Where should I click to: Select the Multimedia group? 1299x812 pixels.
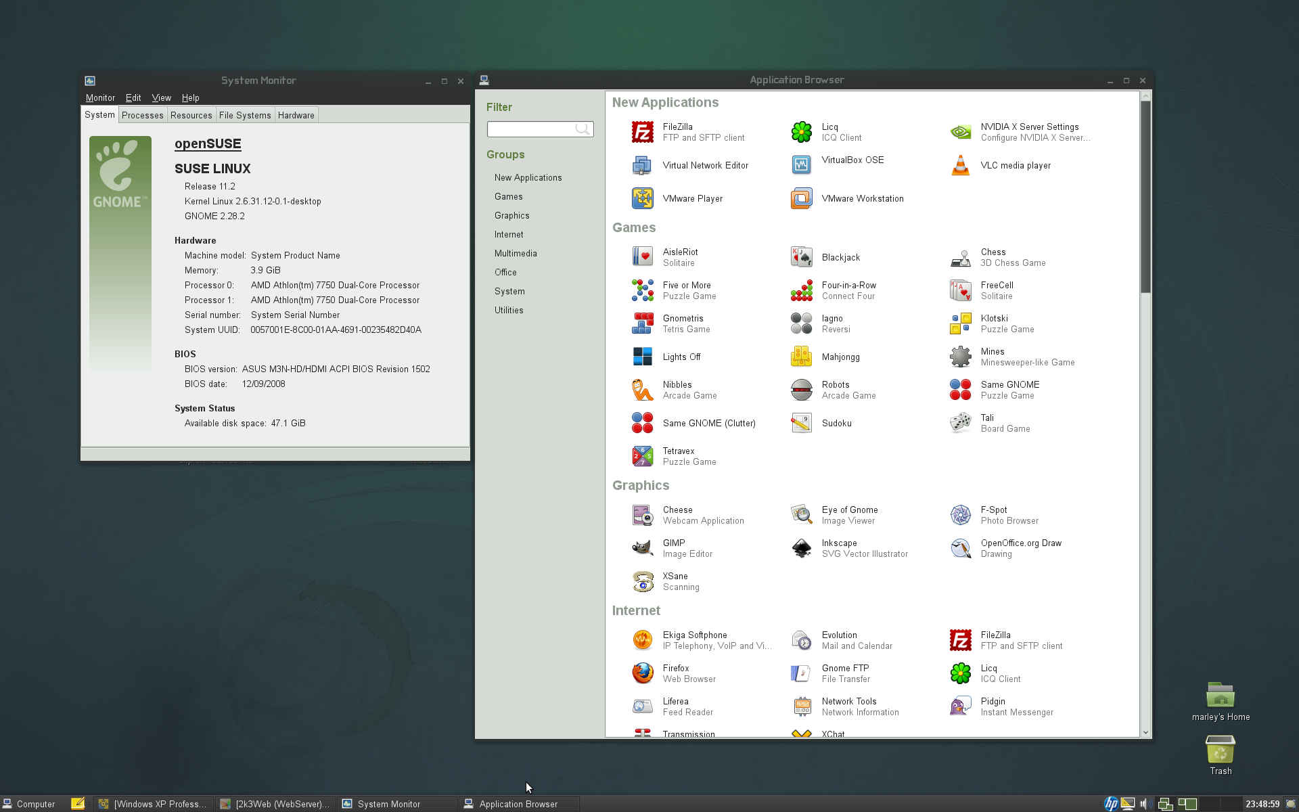516,253
